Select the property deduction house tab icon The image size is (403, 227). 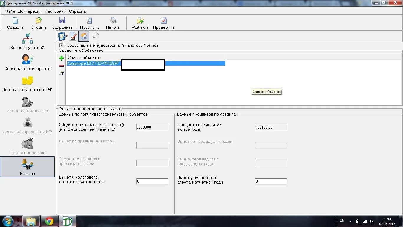tap(84, 36)
